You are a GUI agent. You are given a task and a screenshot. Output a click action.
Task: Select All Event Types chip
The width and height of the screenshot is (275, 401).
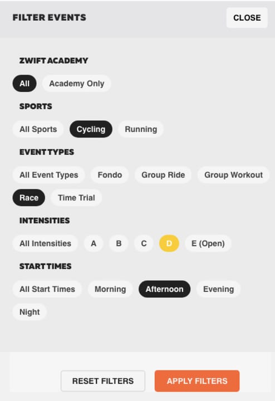49,175
